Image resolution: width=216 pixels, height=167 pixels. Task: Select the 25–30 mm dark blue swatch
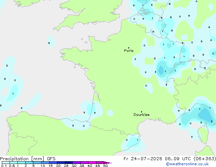tap(69, 163)
